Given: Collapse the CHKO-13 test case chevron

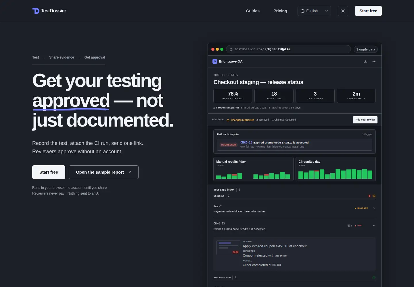Looking at the screenshot, I should [x=374, y=226].
